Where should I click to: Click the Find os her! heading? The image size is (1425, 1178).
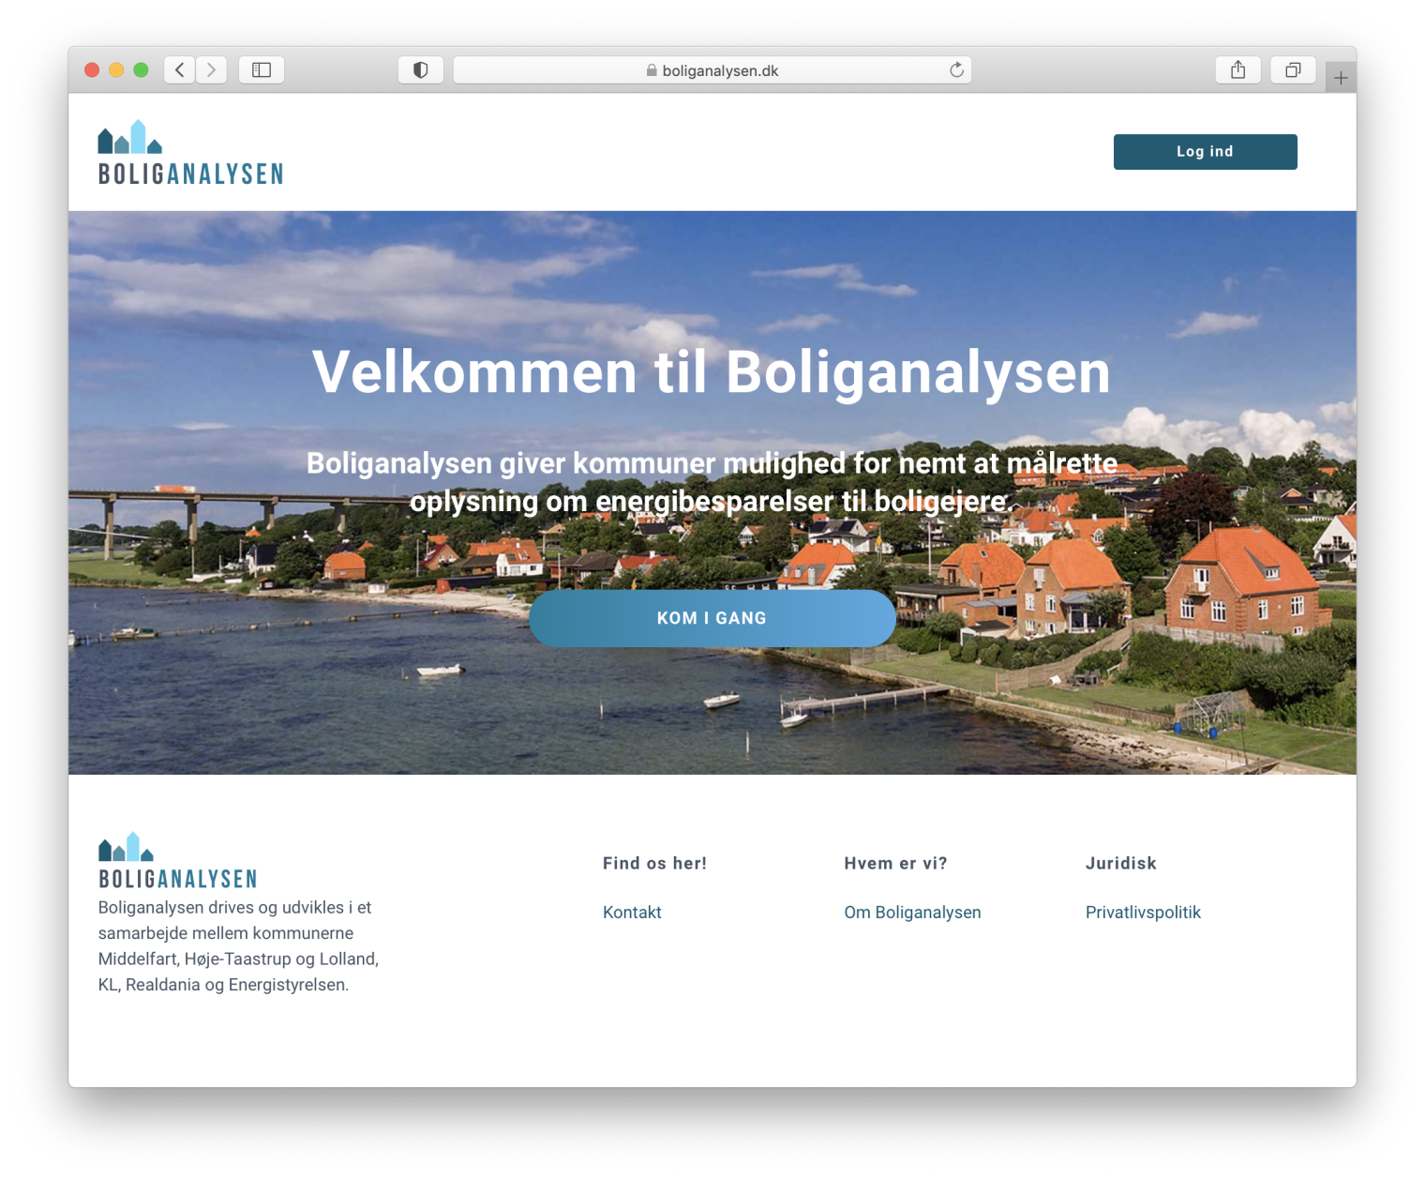click(x=654, y=864)
